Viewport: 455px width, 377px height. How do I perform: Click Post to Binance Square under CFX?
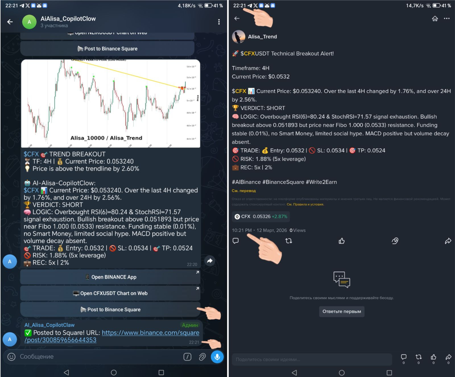click(110, 309)
